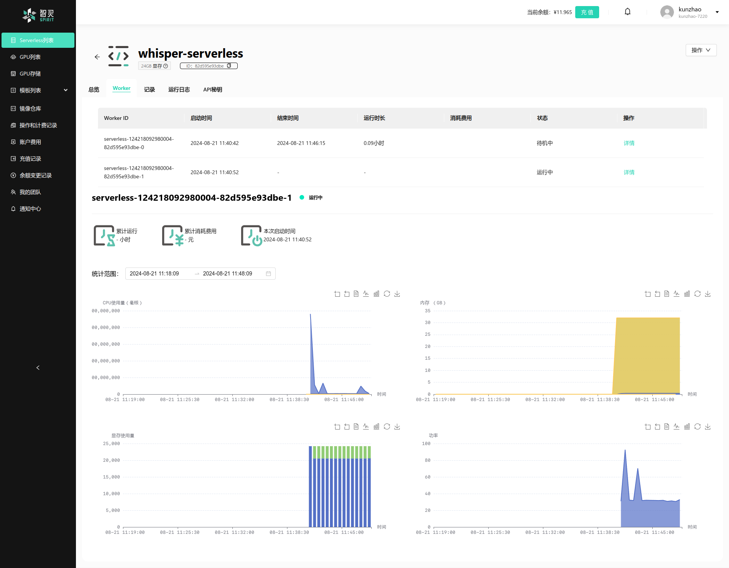This screenshot has height=568, width=729.
Task: Open 详情 for worker 82d595e93dbe-1
Action: coord(629,172)
